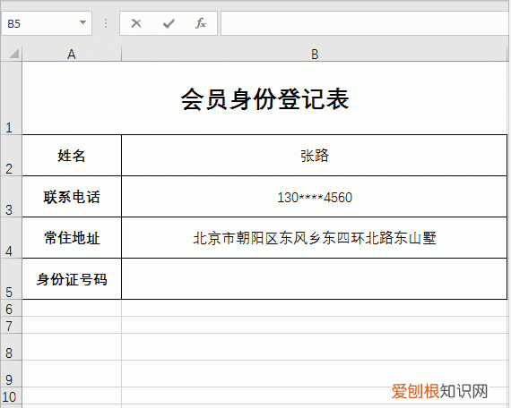Click inside the formula bar field

tap(365, 23)
